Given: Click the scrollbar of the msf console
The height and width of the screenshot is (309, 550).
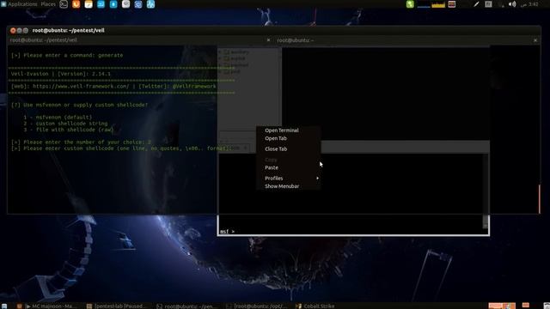Looking at the screenshot, I should tap(486, 191).
